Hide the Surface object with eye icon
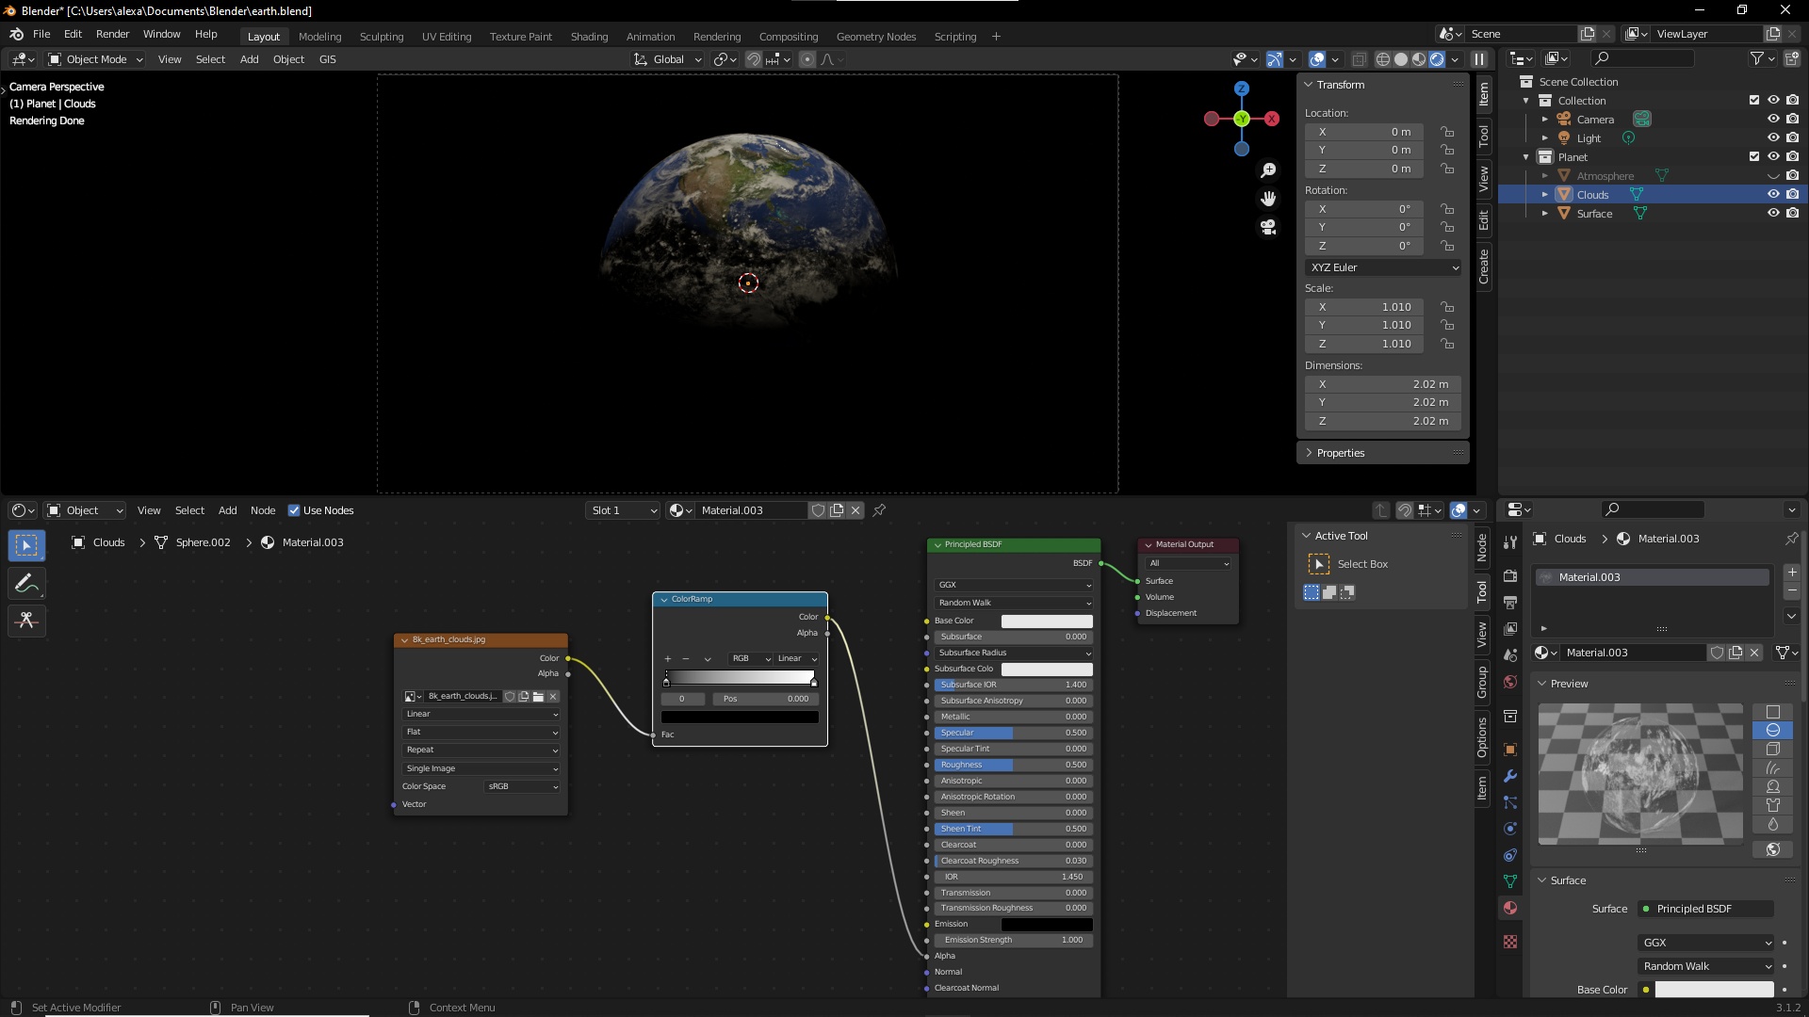1809x1017 pixels. pos(1772,214)
